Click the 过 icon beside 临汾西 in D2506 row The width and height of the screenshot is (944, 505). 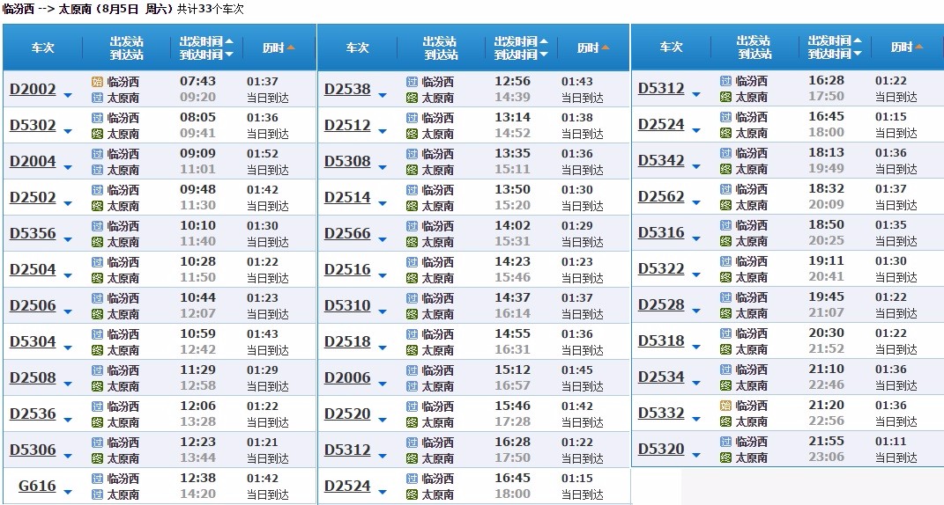coord(98,298)
